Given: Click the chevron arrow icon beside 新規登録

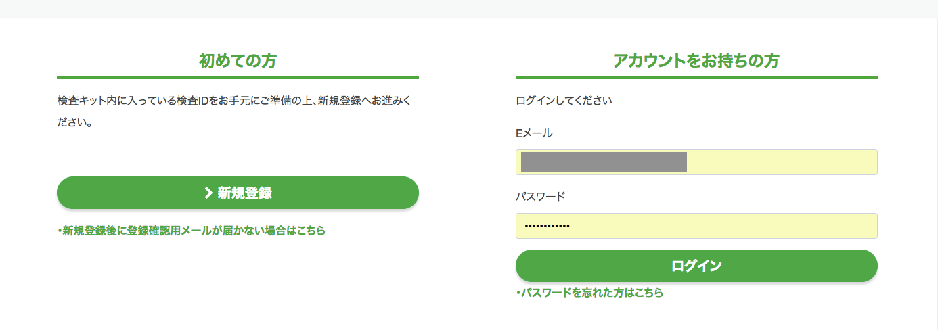Looking at the screenshot, I should point(208,193).
